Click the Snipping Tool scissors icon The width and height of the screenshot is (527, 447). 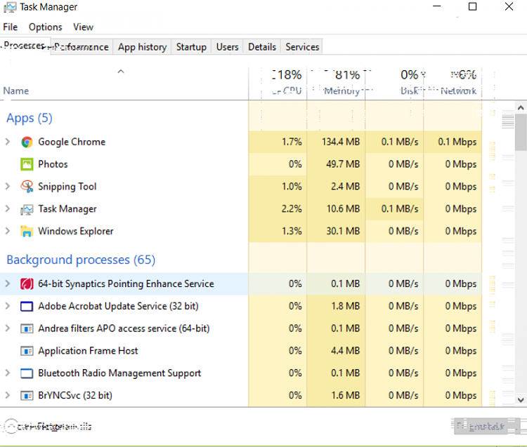[x=27, y=187]
